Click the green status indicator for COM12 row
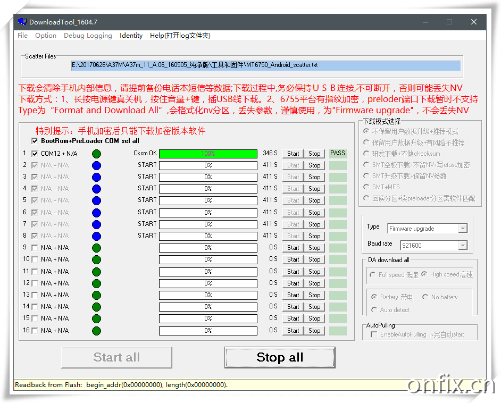 click(96, 154)
